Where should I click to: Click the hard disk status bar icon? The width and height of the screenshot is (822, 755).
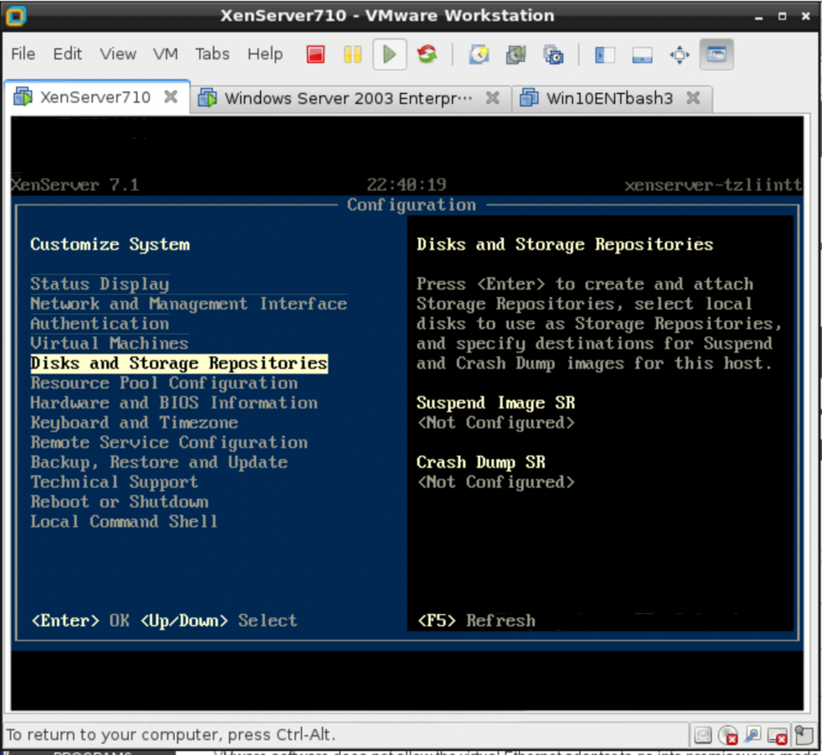[x=702, y=736]
